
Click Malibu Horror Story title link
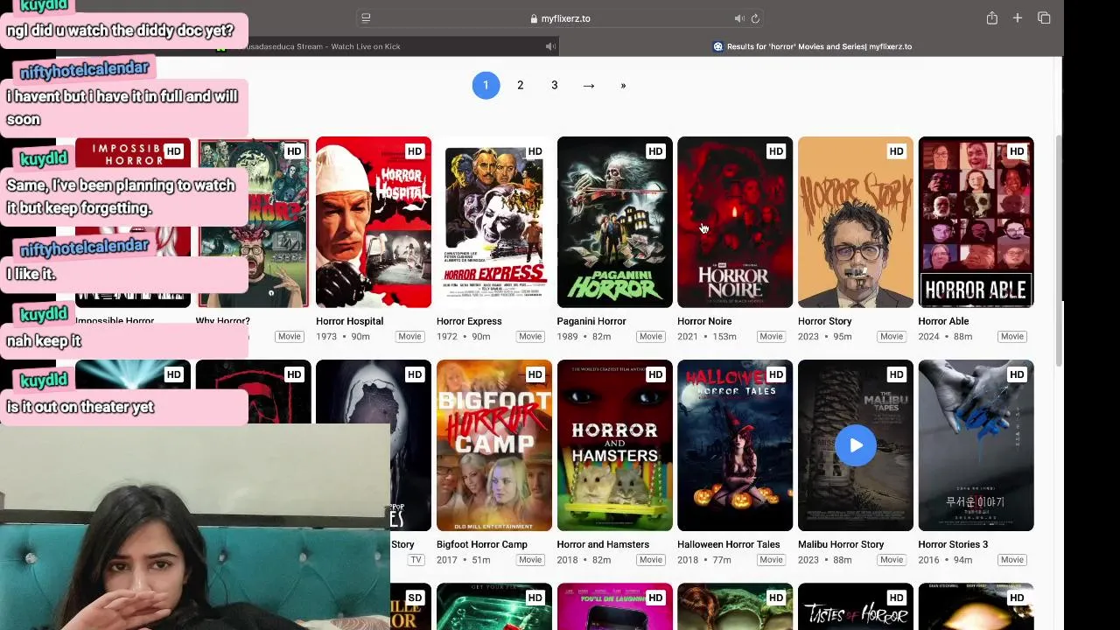841,544
